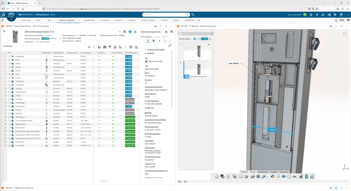This screenshot has height=191, width=351.
Task: Open the Davis Neufeld owner link
Action: pos(44,41)
